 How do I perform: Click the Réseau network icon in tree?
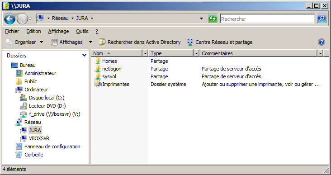[19, 122]
